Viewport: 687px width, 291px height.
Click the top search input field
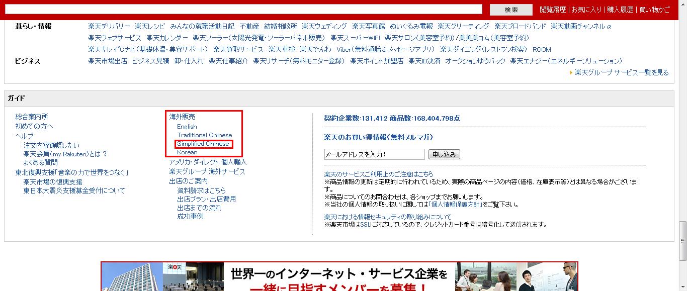(243, 10)
